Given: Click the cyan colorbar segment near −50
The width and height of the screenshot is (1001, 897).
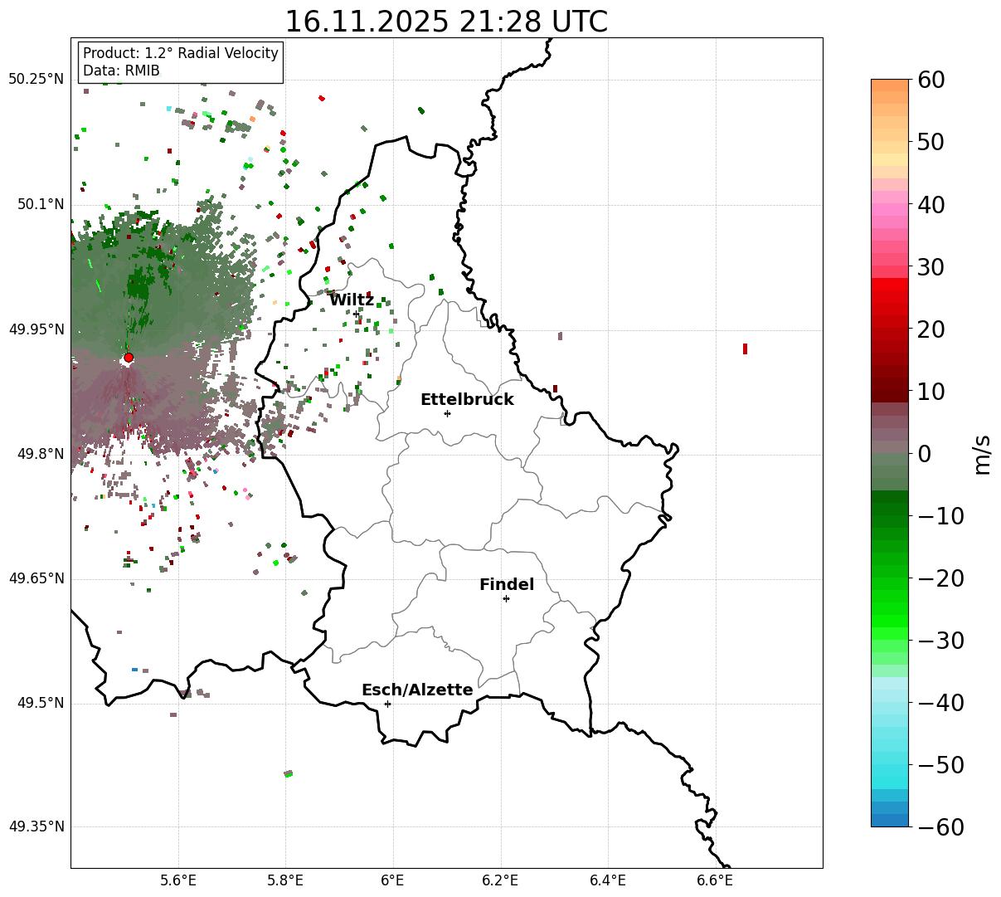Looking at the screenshot, I should coord(890,770).
